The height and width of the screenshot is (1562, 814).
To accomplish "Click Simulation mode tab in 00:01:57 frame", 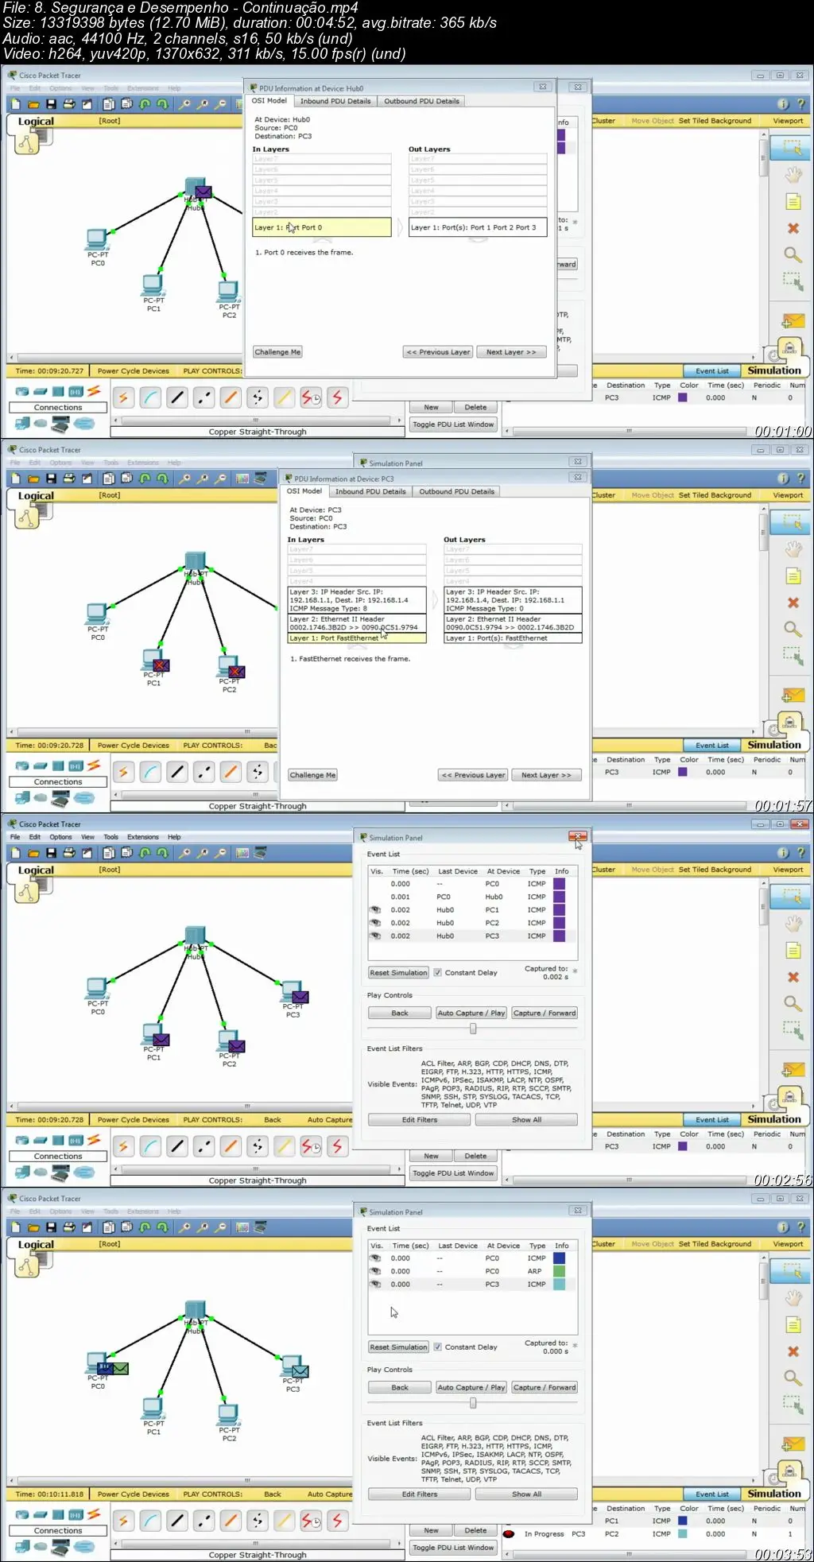I will click(774, 745).
